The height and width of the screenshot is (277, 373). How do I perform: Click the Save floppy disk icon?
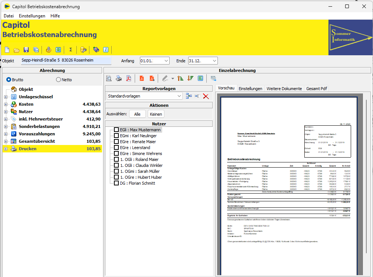tap(26, 50)
